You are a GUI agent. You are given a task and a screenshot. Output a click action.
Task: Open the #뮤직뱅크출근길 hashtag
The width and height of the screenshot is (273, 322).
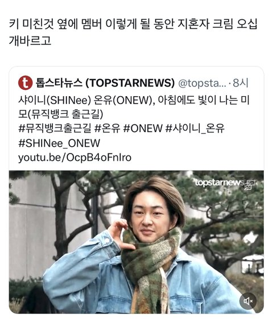[55, 129]
